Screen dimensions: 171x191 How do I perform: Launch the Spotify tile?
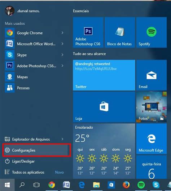152,32
